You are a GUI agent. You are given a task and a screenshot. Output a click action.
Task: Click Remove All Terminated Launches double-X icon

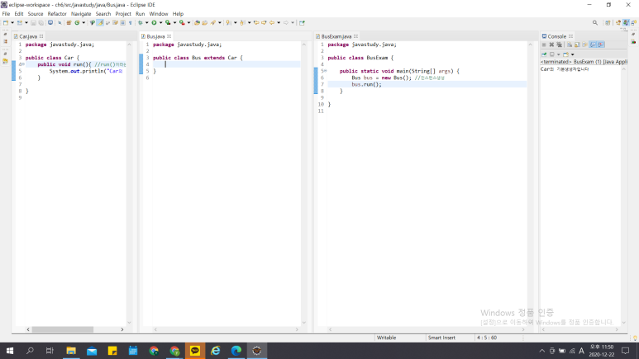[559, 45]
